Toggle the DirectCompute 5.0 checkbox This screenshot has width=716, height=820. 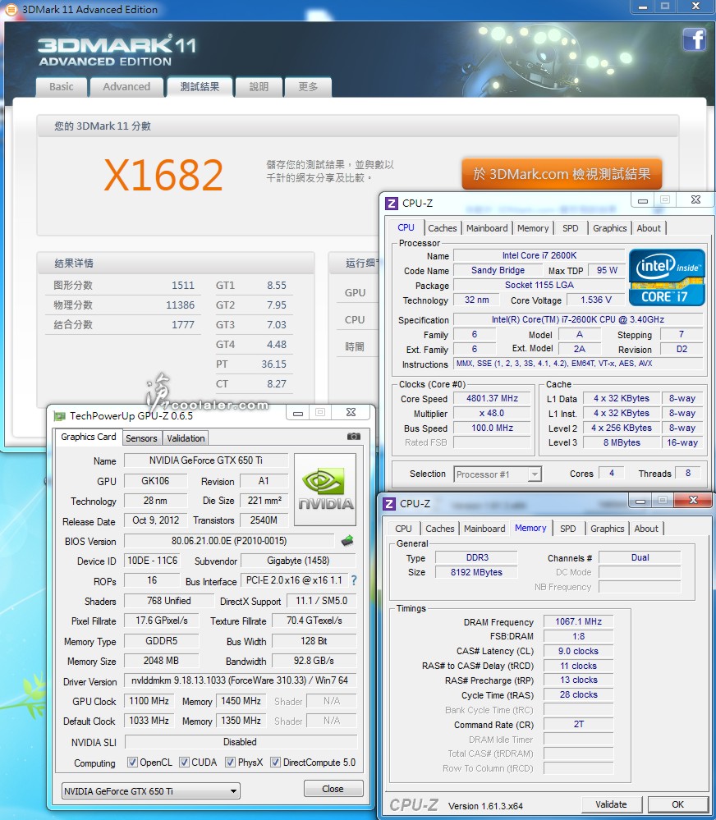275,762
